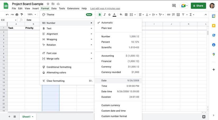
Task: Select the Currency rounded format
Action: pyautogui.click(x=118, y=72)
